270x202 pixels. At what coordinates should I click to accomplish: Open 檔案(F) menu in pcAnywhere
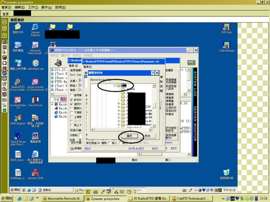coord(6,7)
